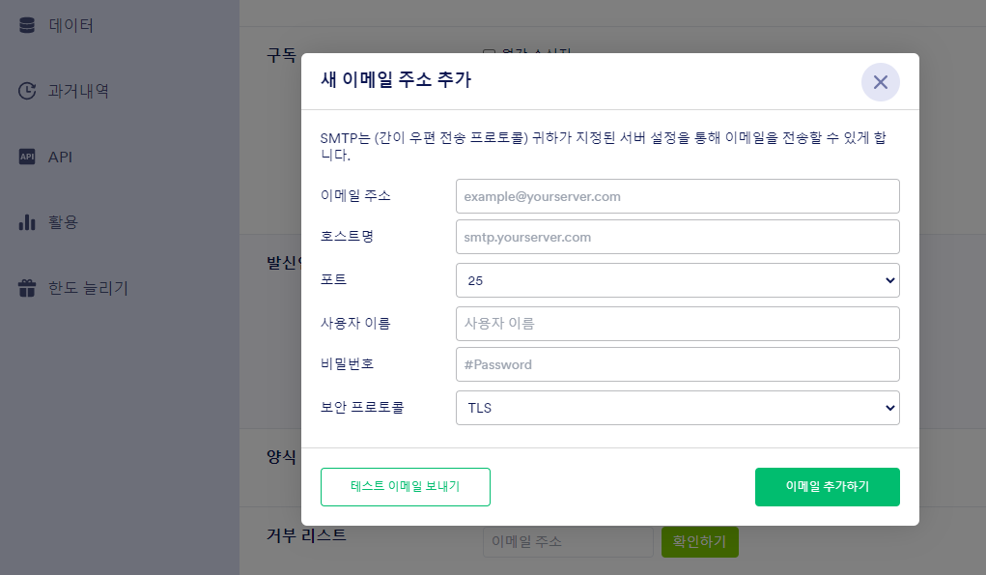Click into the 사용자 이름 input field
The image size is (986, 575).
pos(677,324)
